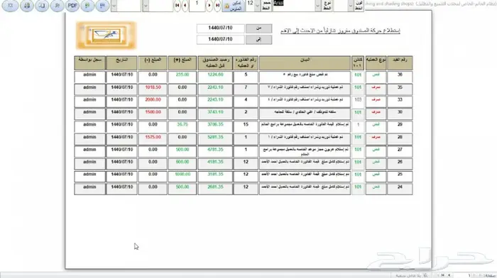The image size is (497, 278).
Task: Click the رقم القيد column header
Action: 400,63
